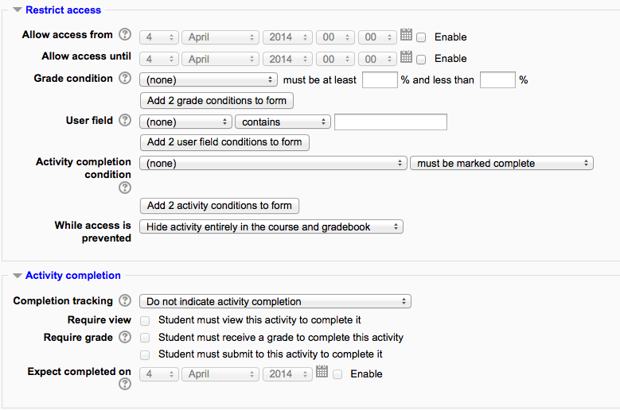620x410 pixels.
Task: Click 'Enable' text beside Allow access until
Action: click(450, 59)
